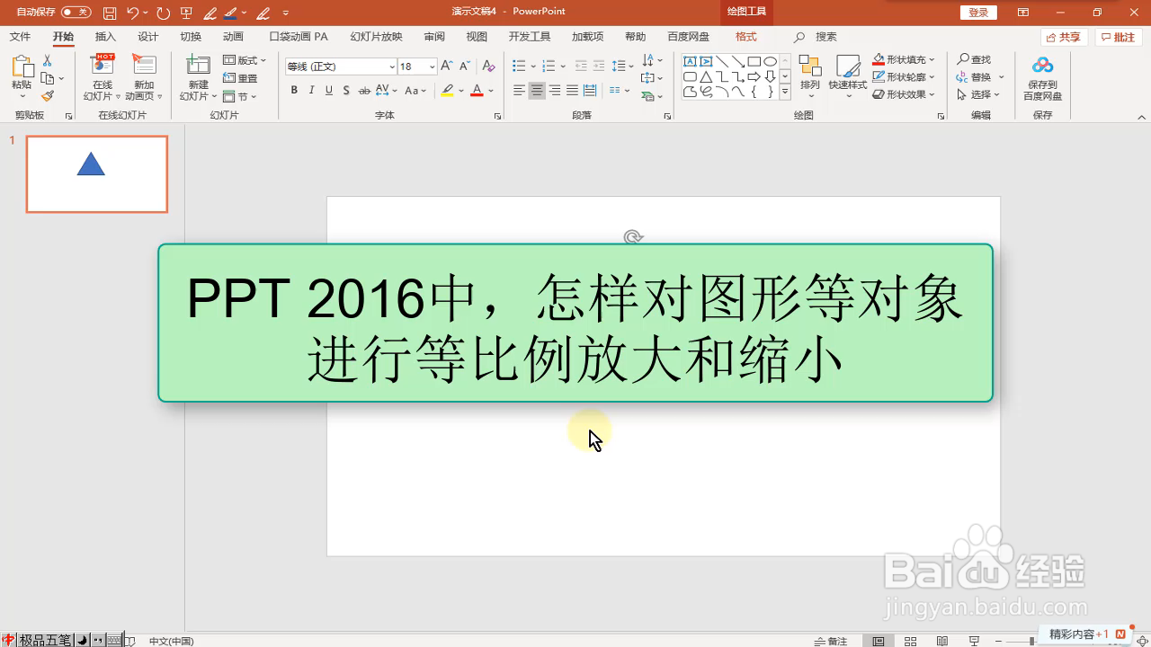Select slide 1 thumbnail in the panel

click(96, 173)
